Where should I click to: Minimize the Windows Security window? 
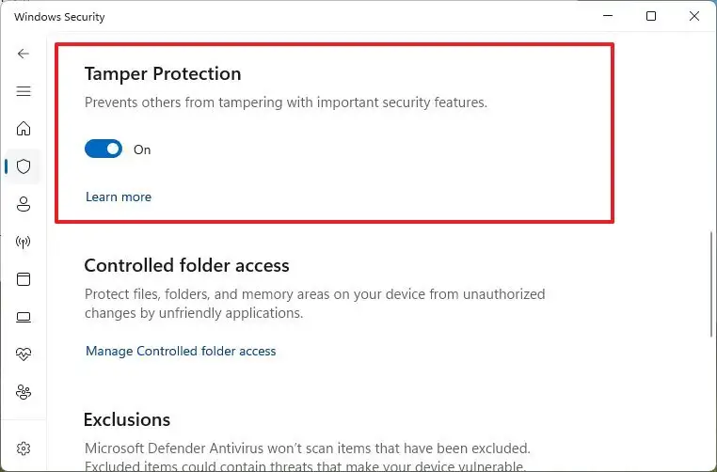click(607, 17)
